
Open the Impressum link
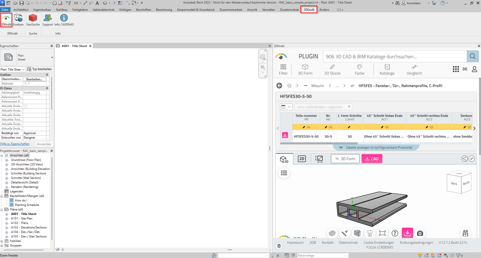(295, 242)
